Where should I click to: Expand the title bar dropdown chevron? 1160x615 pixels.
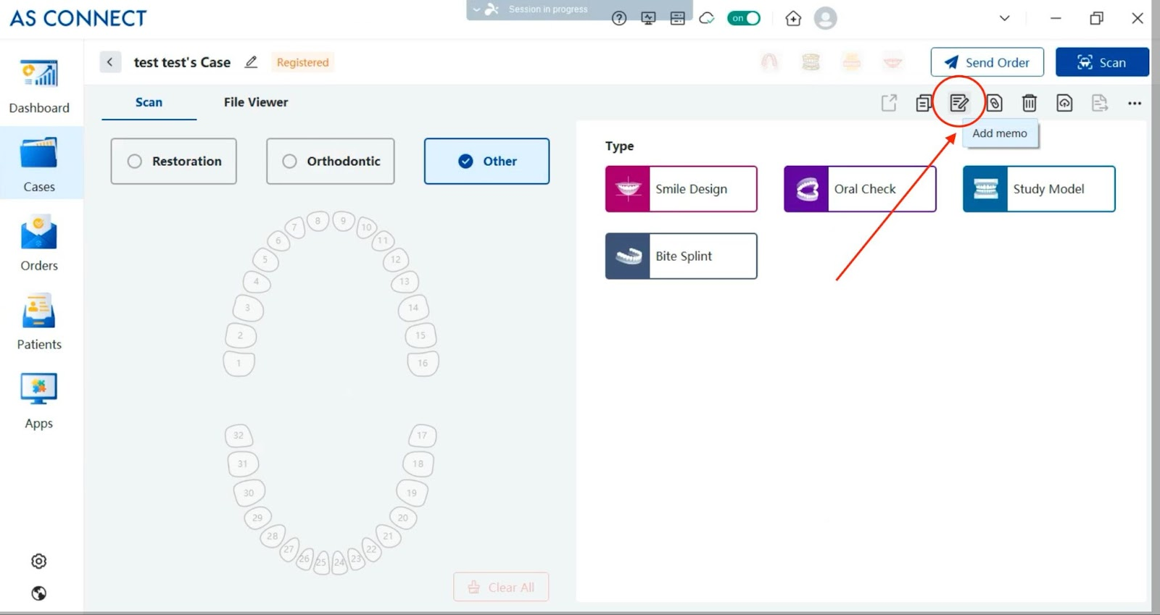point(1004,19)
